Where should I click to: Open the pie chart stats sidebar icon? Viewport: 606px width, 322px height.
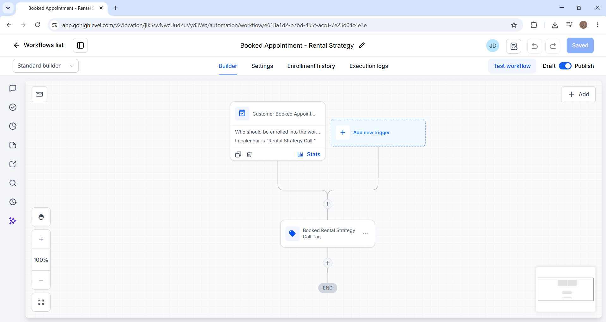tap(13, 126)
